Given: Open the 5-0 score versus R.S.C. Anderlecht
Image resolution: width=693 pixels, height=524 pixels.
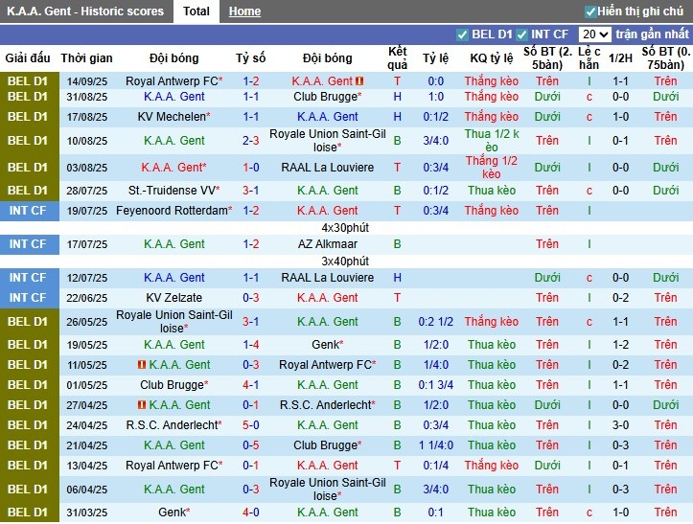Looking at the screenshot, I should click(251, 425).
